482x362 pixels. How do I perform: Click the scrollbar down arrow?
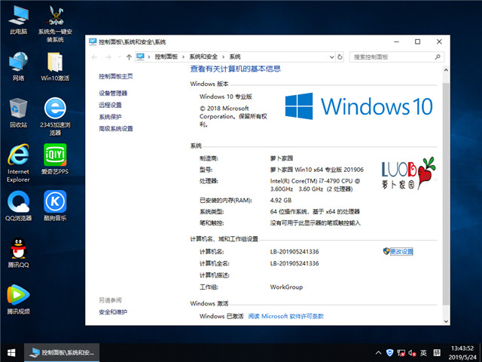pos(446,321)
